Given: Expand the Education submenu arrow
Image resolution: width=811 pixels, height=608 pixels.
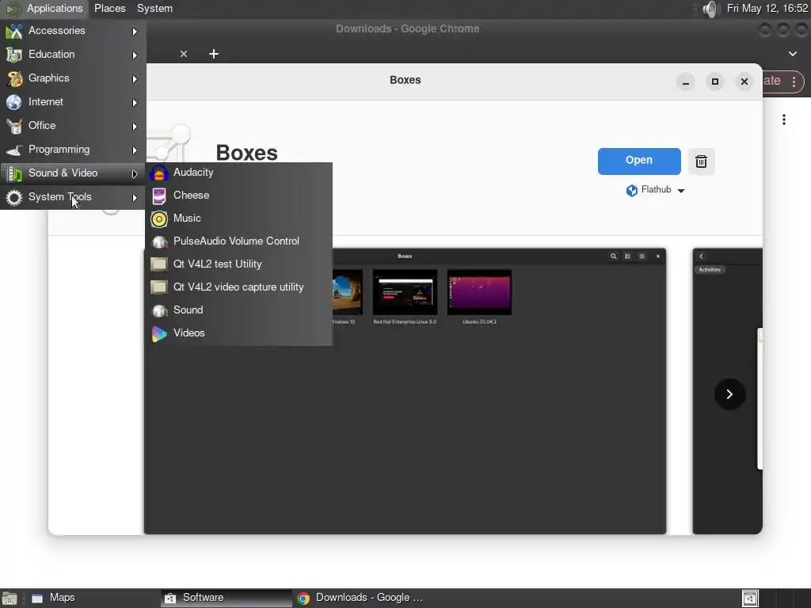Looking at the screenshot, I should point(135,55).
